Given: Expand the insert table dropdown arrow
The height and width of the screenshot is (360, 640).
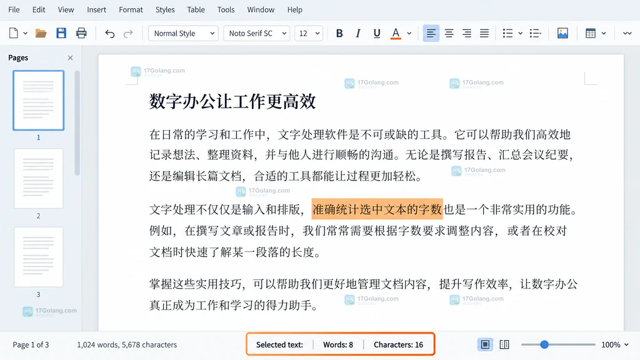Looking at the screenshot, I should click(604, 34).
